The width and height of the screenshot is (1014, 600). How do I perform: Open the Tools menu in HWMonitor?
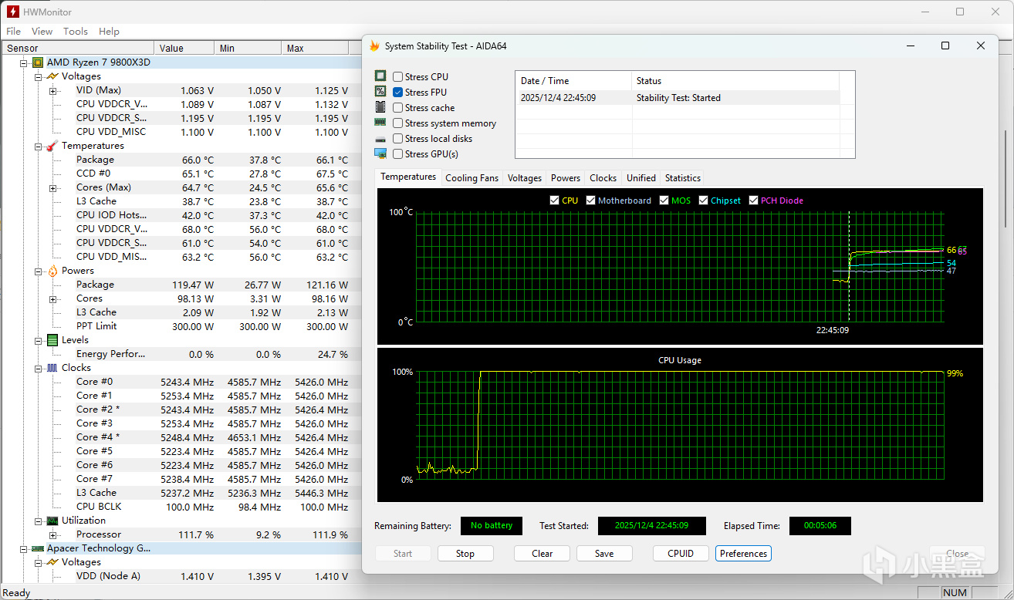coord(76,32)
